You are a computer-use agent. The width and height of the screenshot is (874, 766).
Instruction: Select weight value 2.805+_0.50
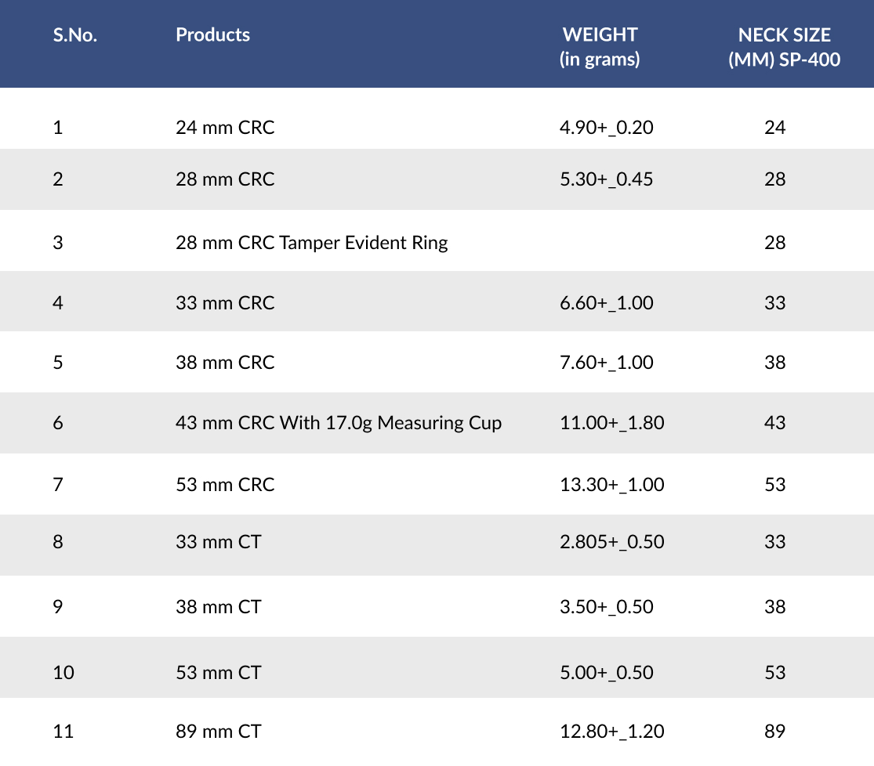coord(612,542)
